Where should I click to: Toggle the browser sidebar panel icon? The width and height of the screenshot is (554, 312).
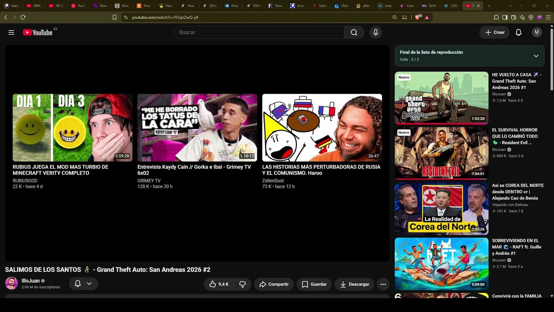pyautogui.click(x=505, y=17)
